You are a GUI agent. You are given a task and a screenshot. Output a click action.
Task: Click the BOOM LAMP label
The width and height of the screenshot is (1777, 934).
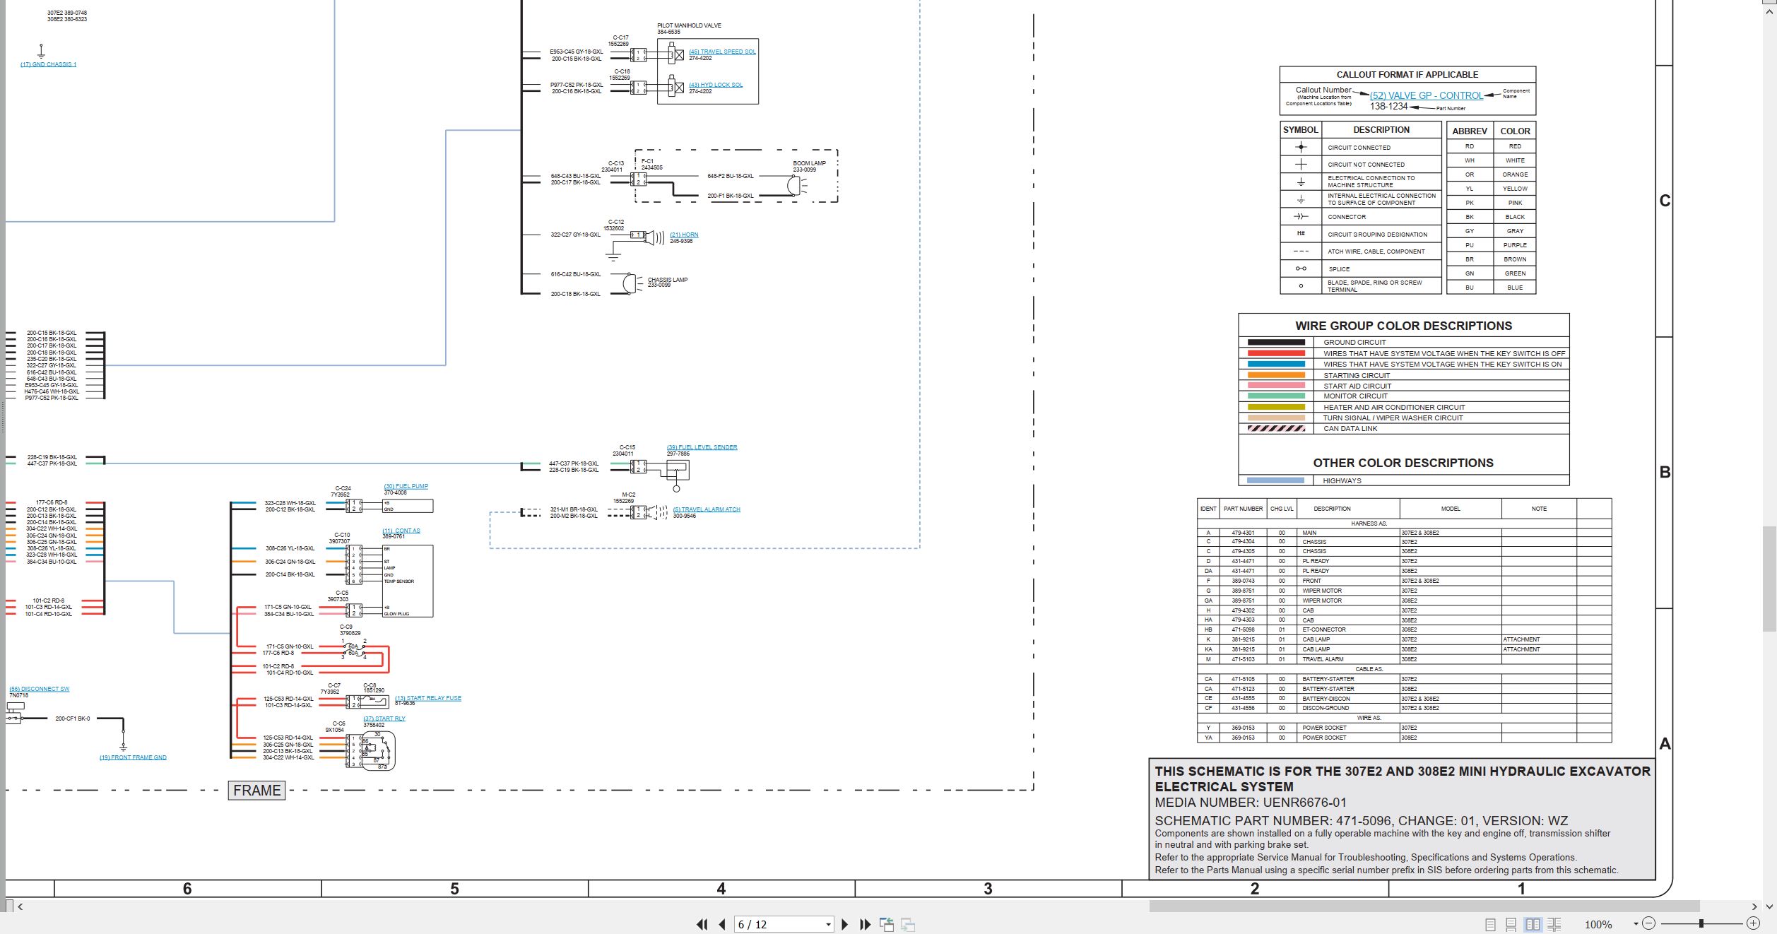(809, 163)
